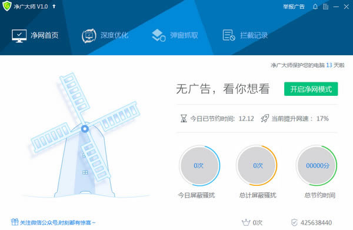Image resolution: width=353 pixels, height=230 pixels.
Task: Click the 开启净网模式 button
Action: click(311, 89)
